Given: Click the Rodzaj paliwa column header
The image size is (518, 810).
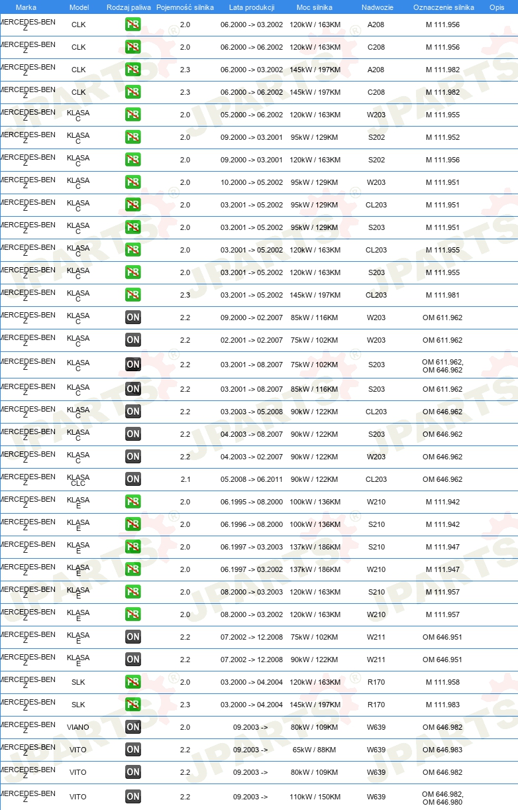Looking at the screenshot, I should [129, 7].
